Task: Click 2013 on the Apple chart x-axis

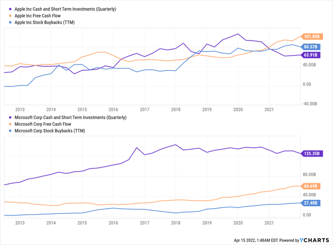Action: tap(20, 110)
